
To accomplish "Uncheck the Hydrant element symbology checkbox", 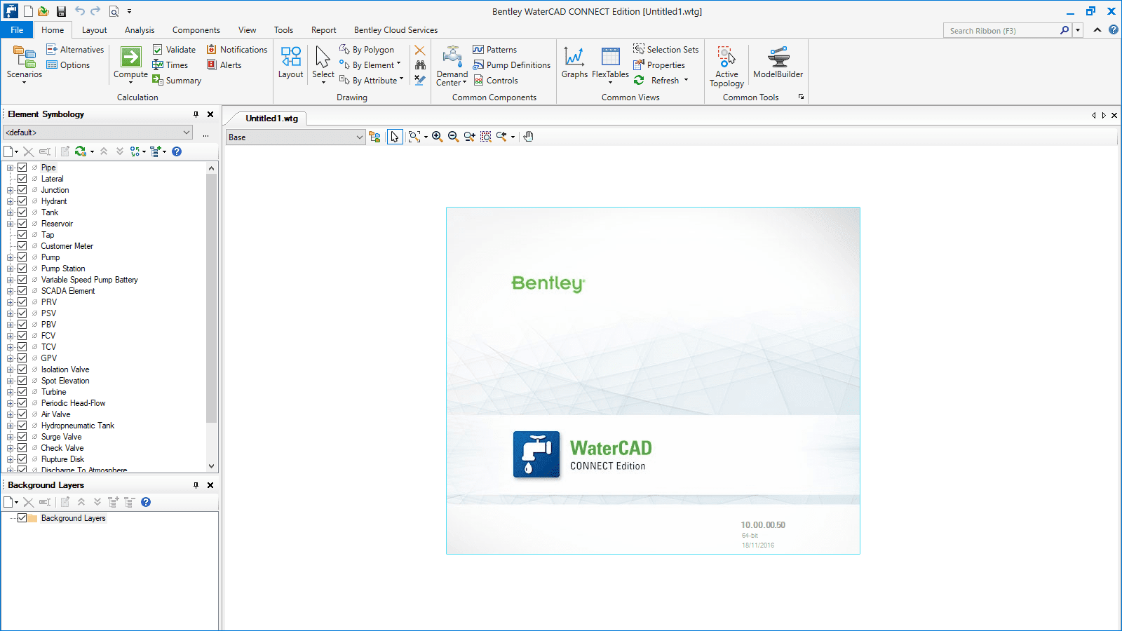I will [x=22, y=201].
